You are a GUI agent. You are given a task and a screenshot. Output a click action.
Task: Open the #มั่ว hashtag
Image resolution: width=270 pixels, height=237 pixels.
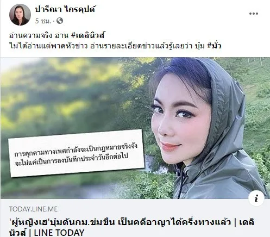[214, 46]
